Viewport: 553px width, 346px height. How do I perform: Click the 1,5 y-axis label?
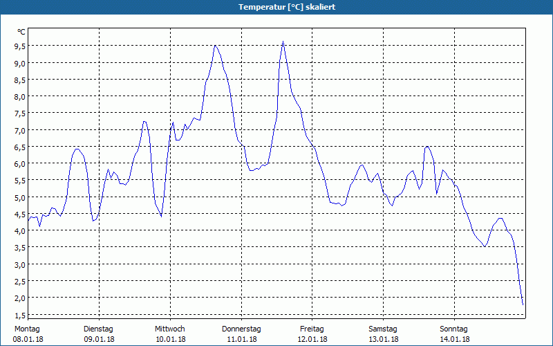tap(19, 314)
